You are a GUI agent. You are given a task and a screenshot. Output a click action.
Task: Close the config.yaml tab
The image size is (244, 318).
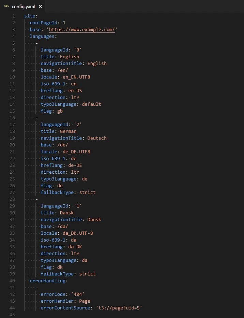(x=40, y=6)
